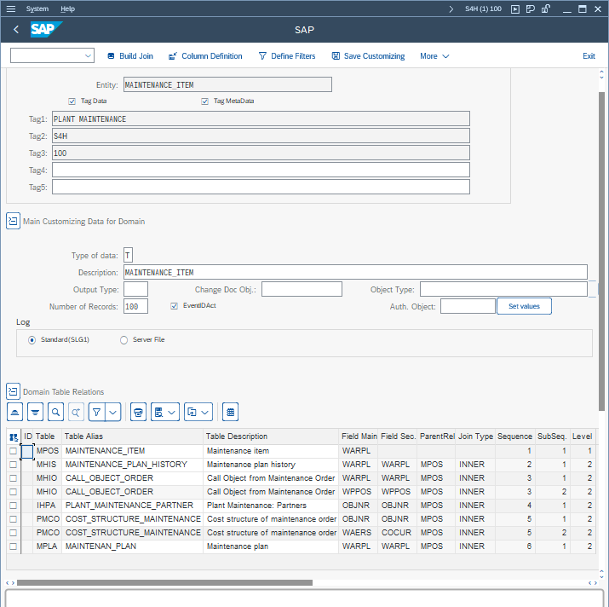Expand the More menu in the toolbar
This screenshot has width=609, height=607.
pos(434,56)
